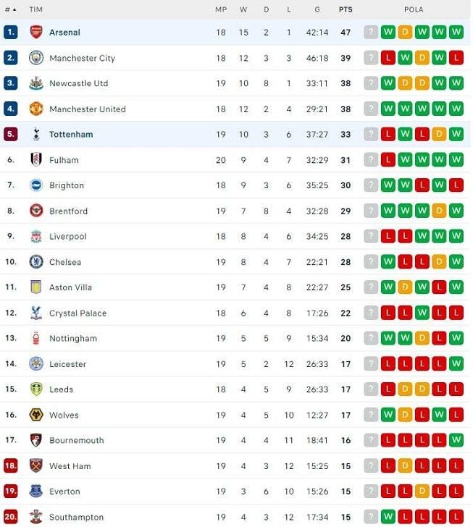Click Arsenal's gray question-mark upcoming match badge
The width and height of the screenshot is (473, 527).
[371, 33]
